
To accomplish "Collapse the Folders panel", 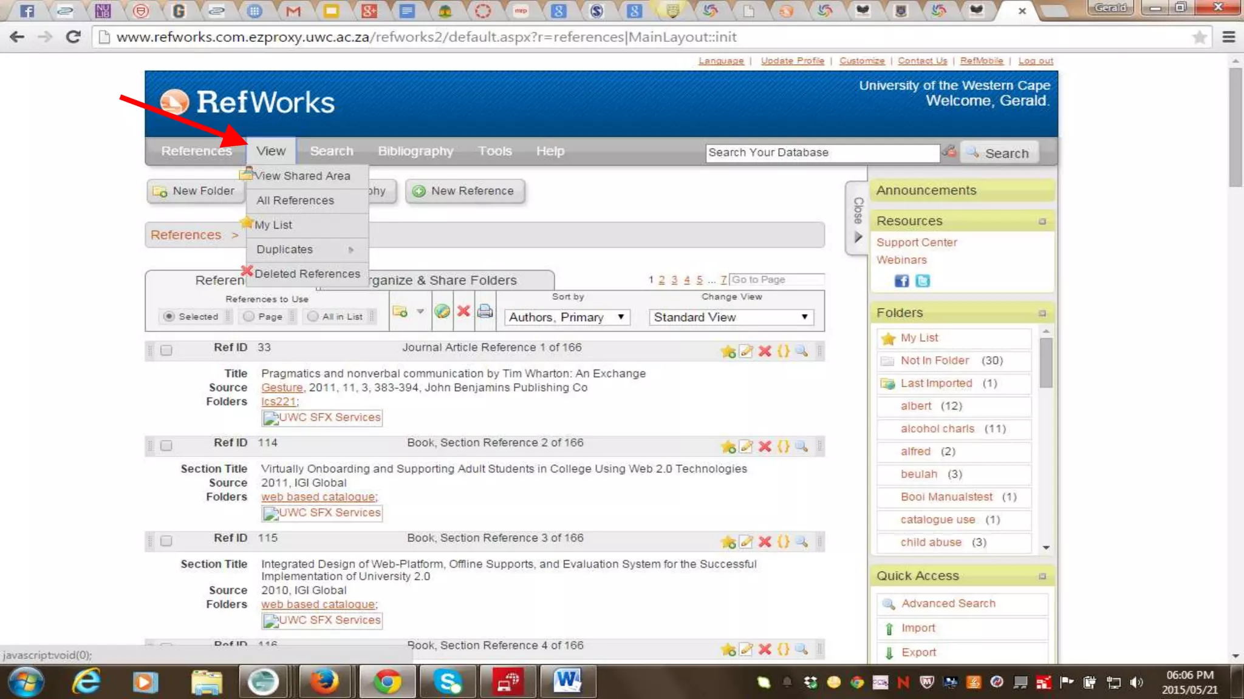I will (x=1042, y=313).
